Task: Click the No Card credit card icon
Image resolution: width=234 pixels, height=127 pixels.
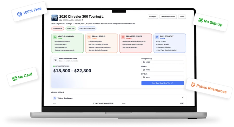Action: coord(15,79)
